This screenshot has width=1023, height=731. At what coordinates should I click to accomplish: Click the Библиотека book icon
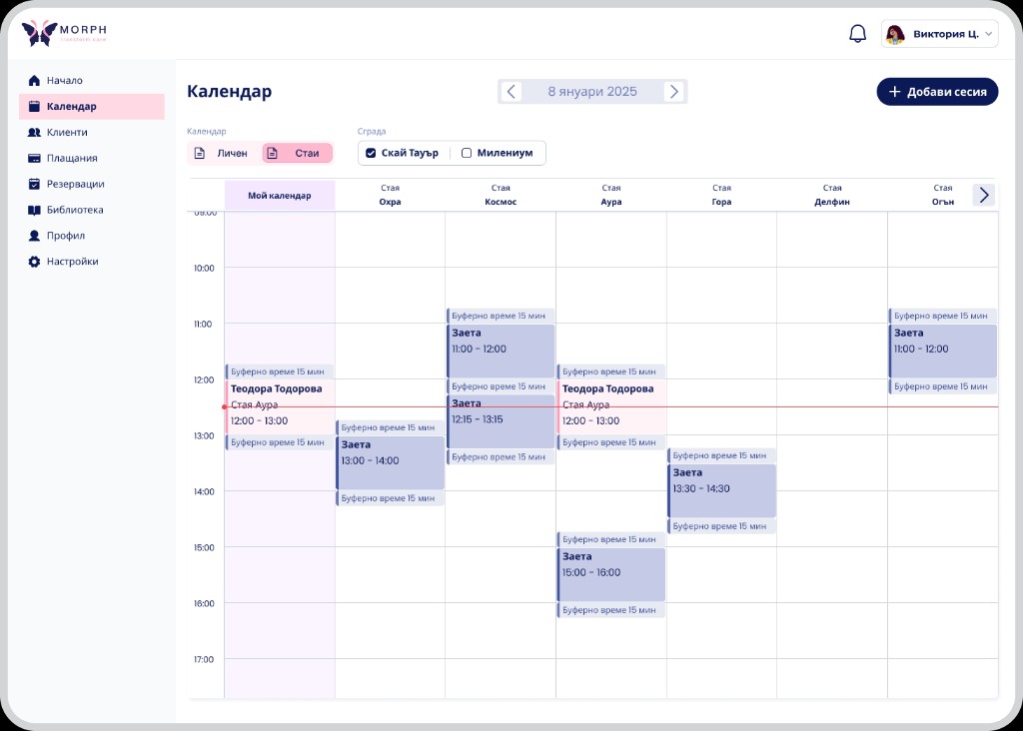pos(34,210)
